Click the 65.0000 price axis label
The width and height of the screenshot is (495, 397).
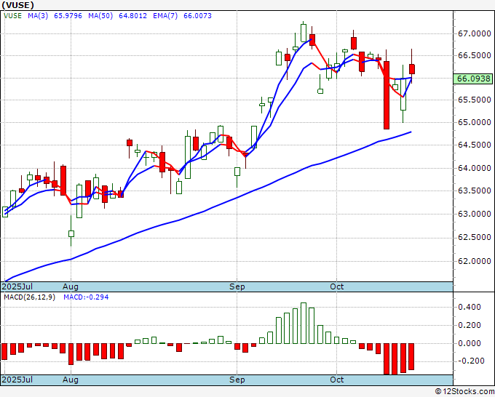pyautogui.click(x=475, y=122)
